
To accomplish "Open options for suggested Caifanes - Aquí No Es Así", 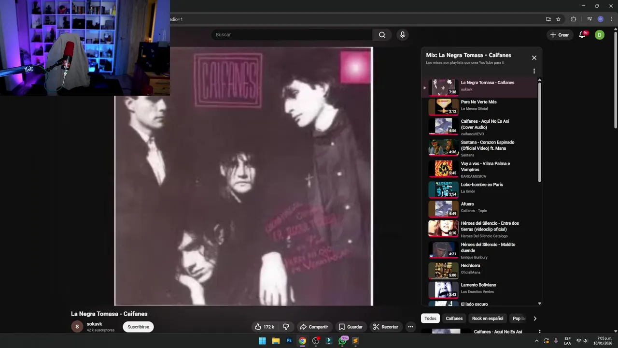I will point(539,332).
